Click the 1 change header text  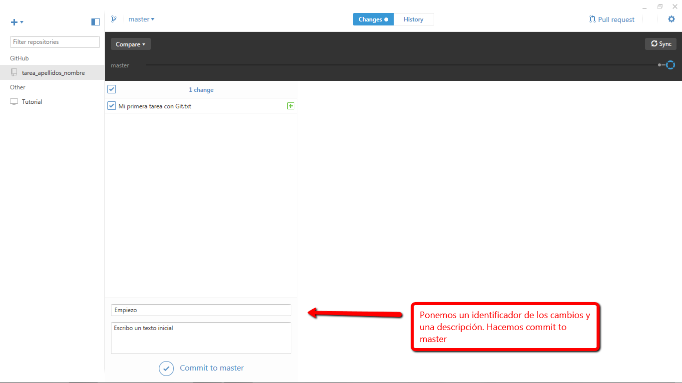click(201, 90)
